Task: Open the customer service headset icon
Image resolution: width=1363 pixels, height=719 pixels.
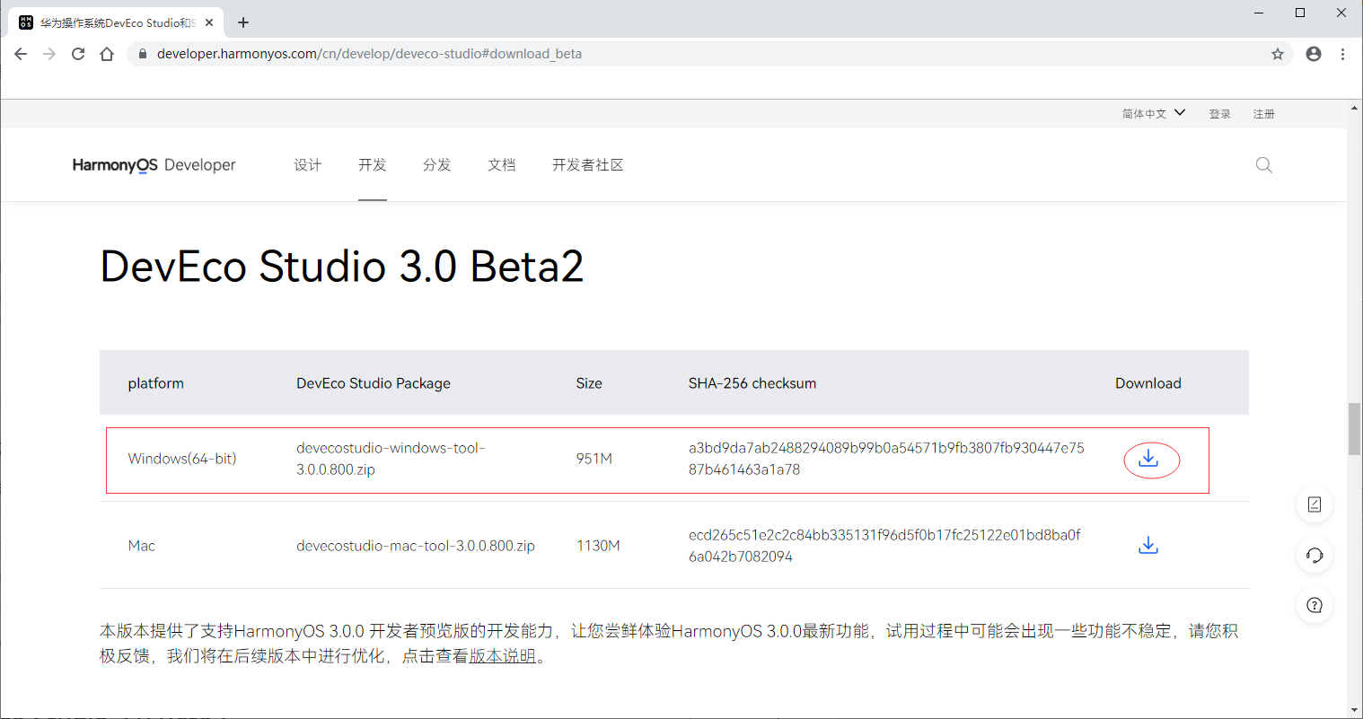Action: (1315, 555)
